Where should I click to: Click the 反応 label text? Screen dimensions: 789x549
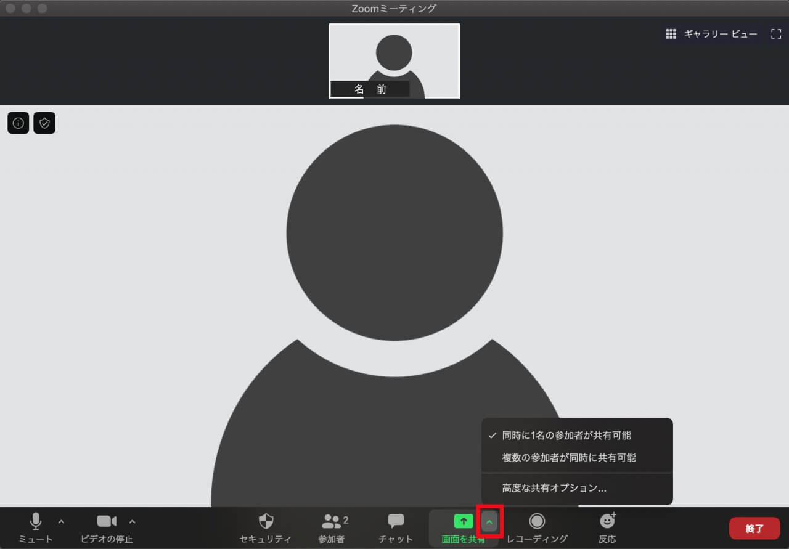(607, 539)
